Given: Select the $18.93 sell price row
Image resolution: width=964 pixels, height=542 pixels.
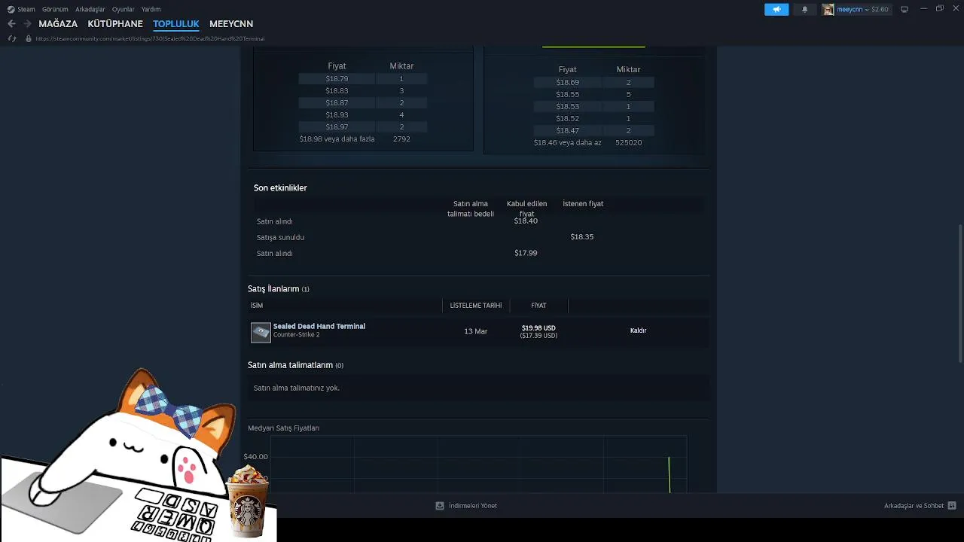Looking at the screenshot, I should (x=363, y=114).
